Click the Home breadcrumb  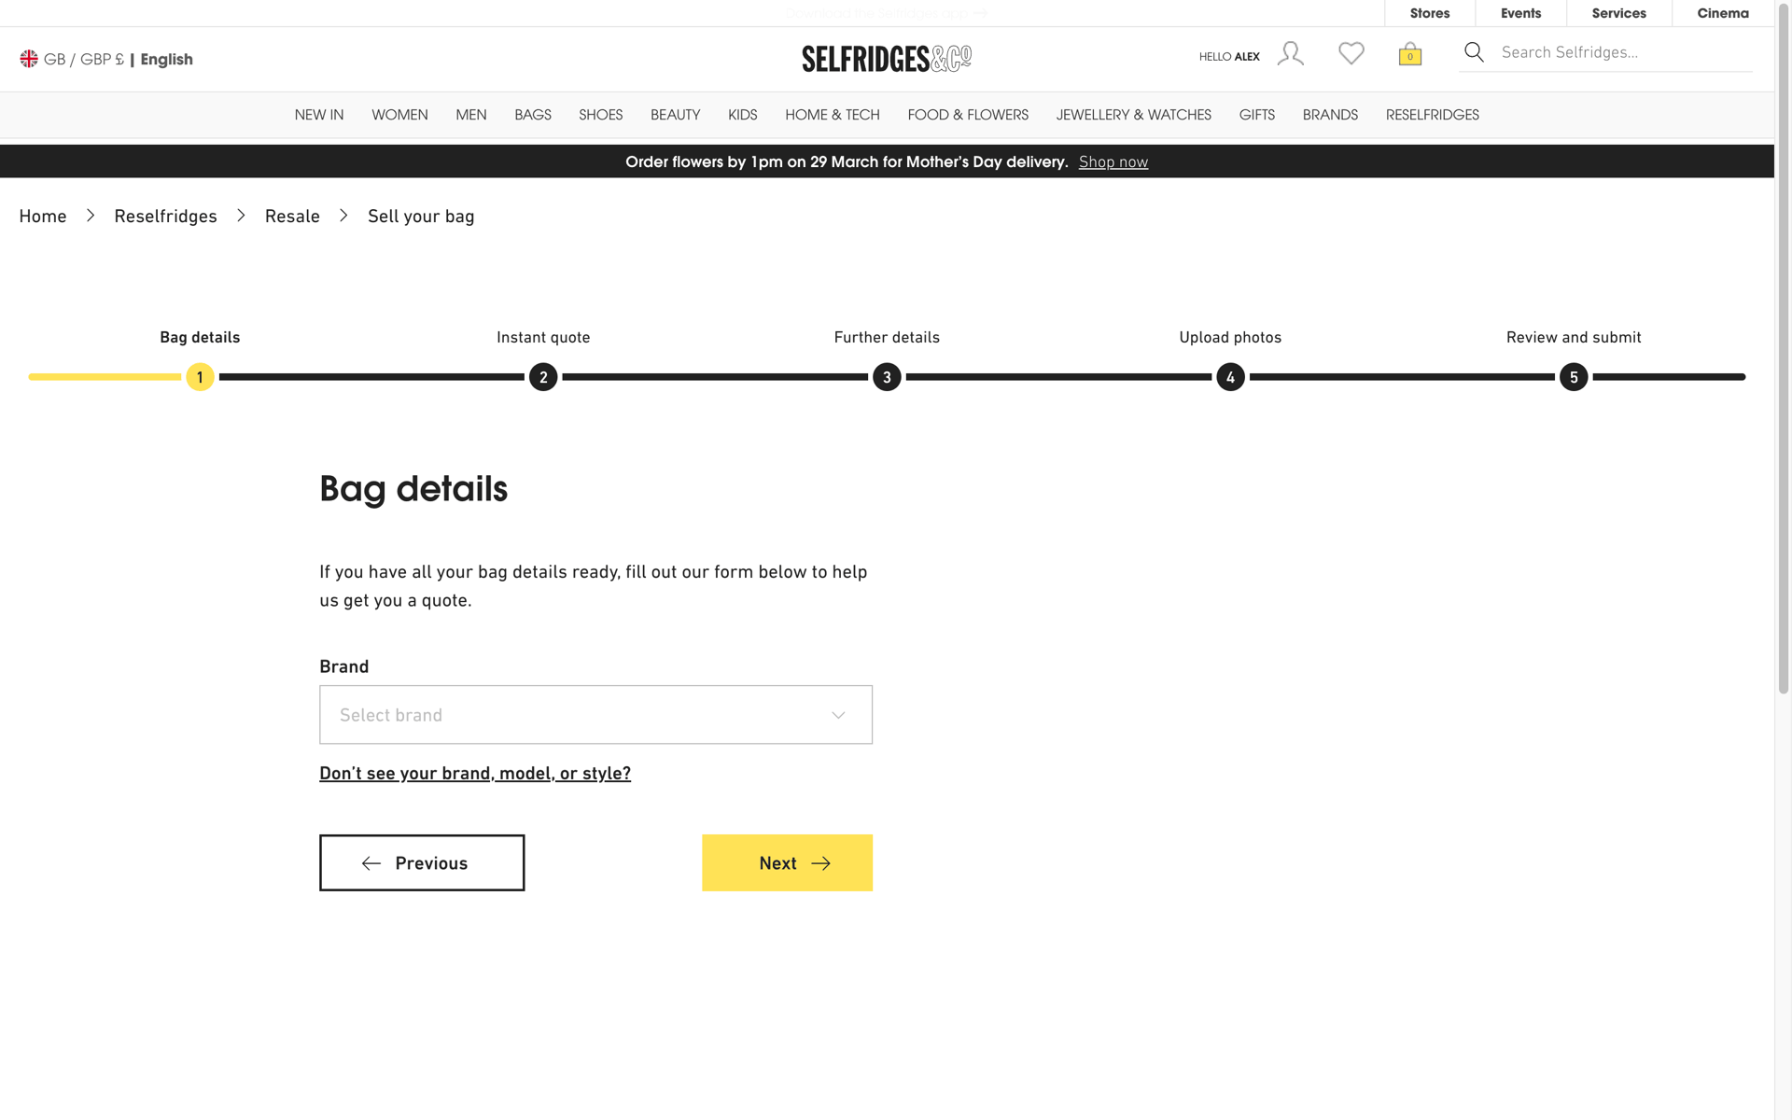pos(43,217)
